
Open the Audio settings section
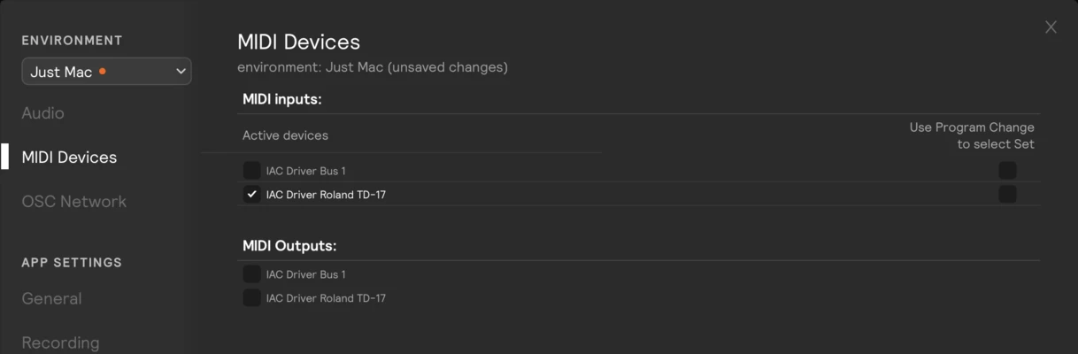click(x=42, y=113)
